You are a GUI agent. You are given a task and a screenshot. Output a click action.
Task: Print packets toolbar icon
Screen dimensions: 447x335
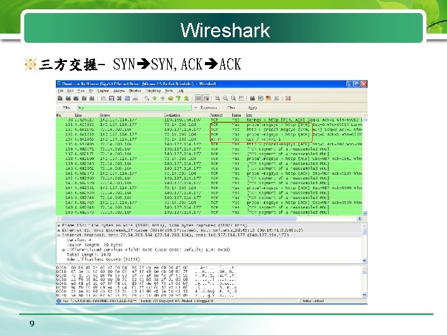[x=135, y=98]
